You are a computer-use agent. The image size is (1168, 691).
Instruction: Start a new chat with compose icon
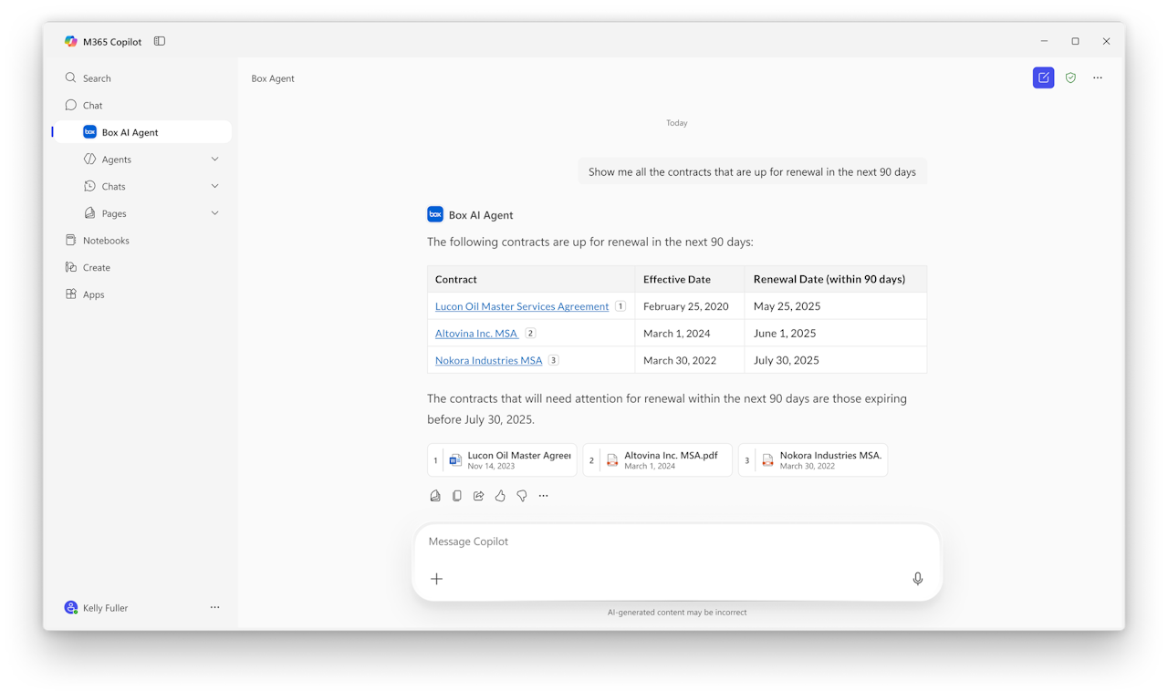click(x=1044, y=78)
